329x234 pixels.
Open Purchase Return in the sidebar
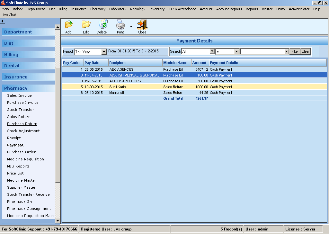point(22,124)
